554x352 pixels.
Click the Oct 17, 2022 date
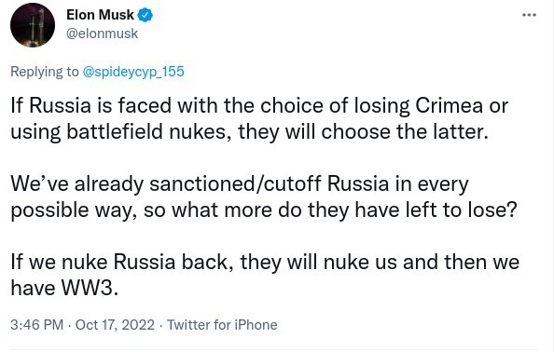[x=115, y=325]
